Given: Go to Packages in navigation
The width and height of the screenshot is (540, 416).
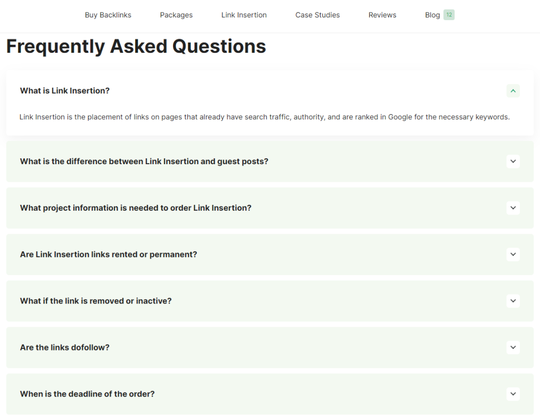Looking at the screenshot, I should (176, 15).
